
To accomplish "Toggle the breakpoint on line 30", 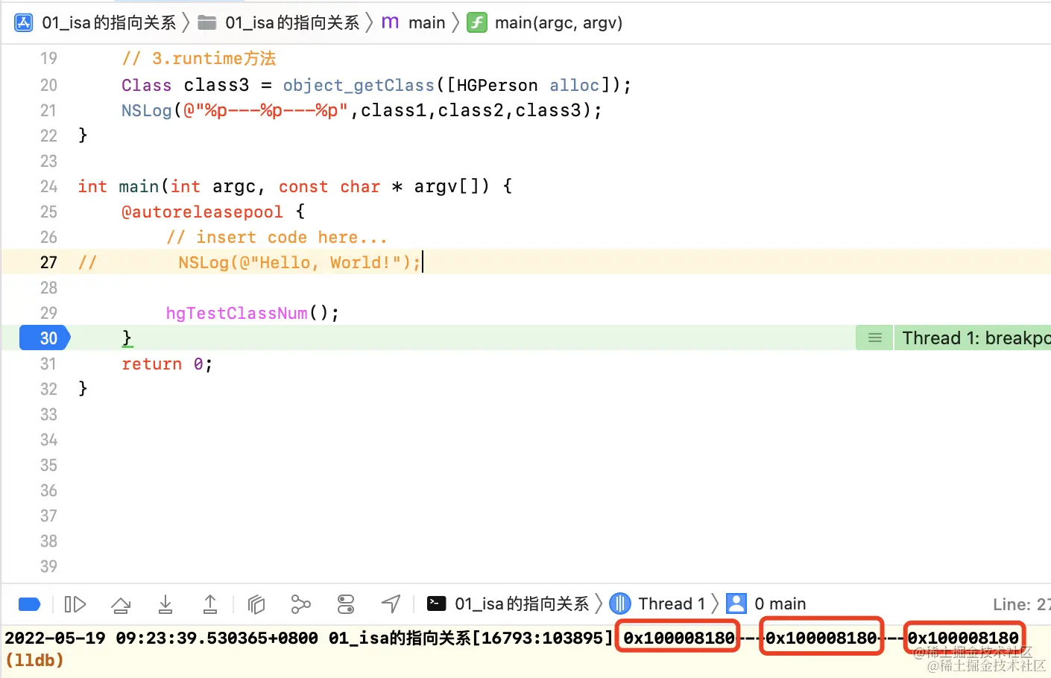I will [x=45, y=338].
